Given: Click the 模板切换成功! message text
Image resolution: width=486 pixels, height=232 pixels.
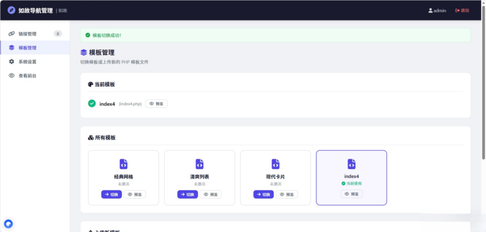Looking at the screenshot, I should click(x=107, y=35).
